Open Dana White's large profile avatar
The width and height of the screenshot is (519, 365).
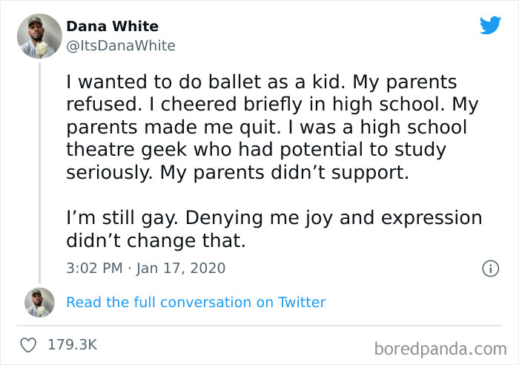click(39, 36)
